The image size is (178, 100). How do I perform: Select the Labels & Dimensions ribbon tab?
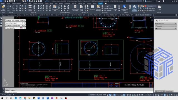38,4
